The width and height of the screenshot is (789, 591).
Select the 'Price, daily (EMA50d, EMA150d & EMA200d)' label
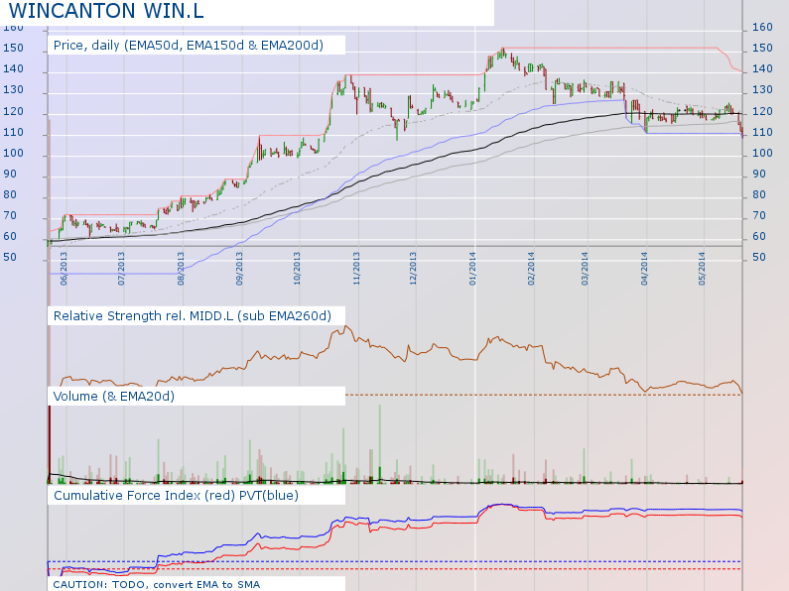(x=189, y=46)
